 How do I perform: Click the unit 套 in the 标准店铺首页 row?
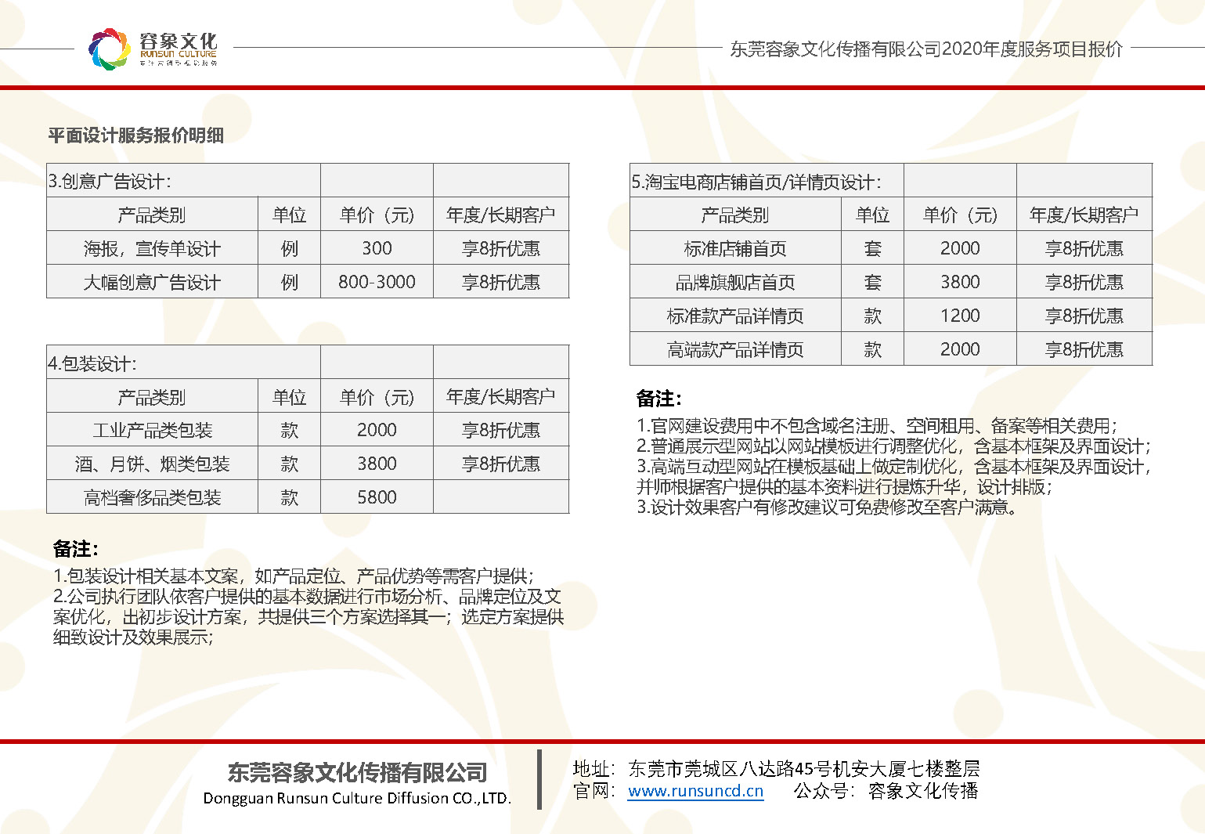tap(873, 249)
